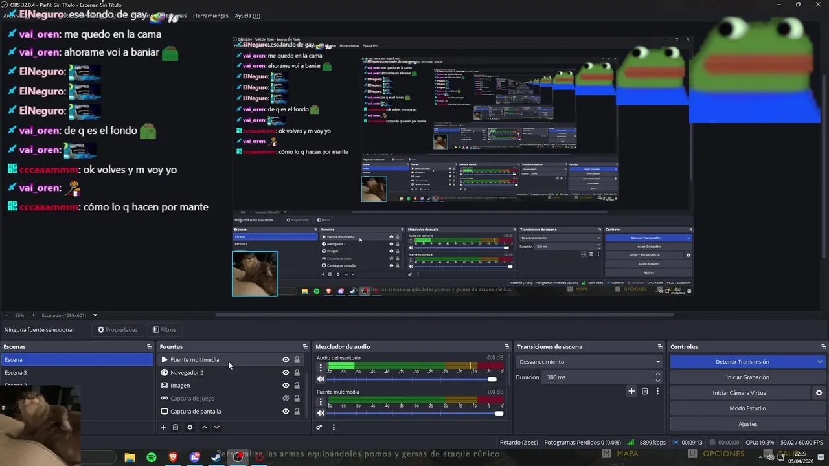Pop out the Fuentes dock panel
This screenshot has height=466, width=829.
305,346
